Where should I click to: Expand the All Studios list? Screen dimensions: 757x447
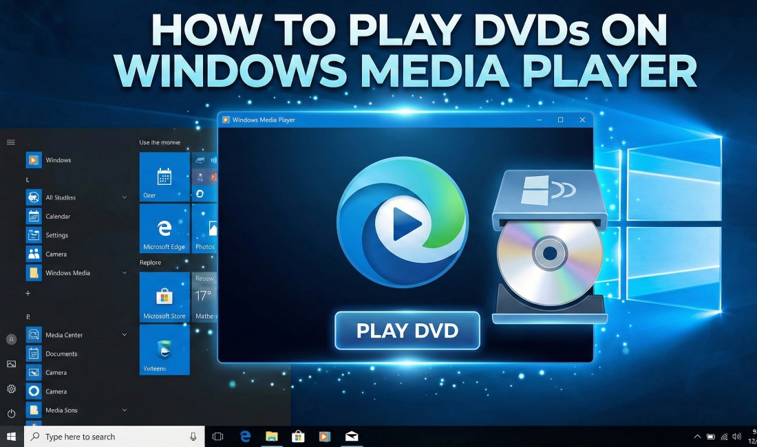coord(124,197)
